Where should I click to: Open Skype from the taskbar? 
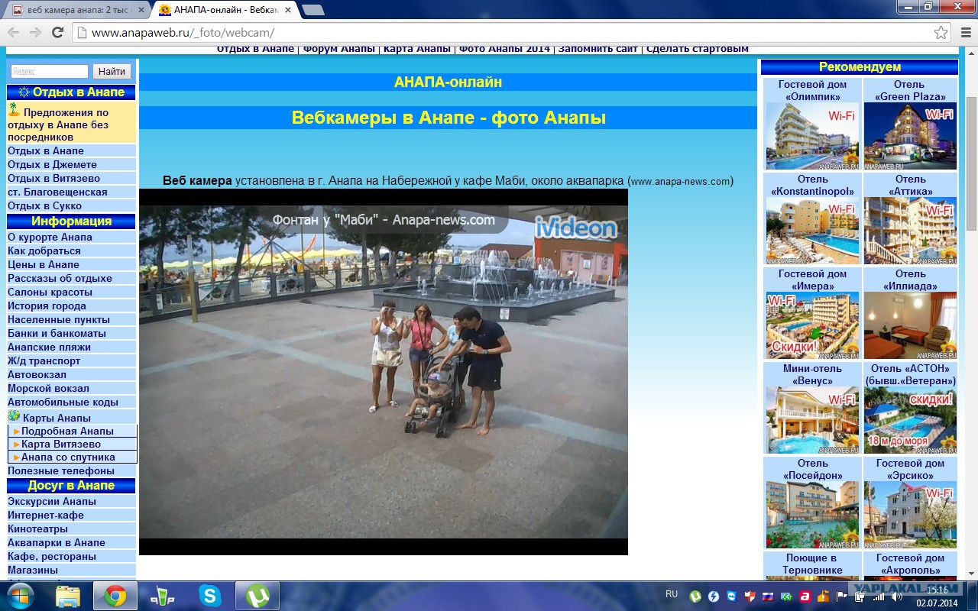tap(209, 595)
